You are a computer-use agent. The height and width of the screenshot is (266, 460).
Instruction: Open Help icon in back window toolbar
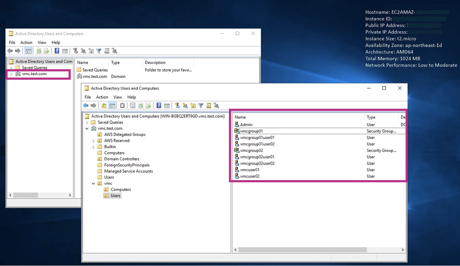tap(57, 51)
